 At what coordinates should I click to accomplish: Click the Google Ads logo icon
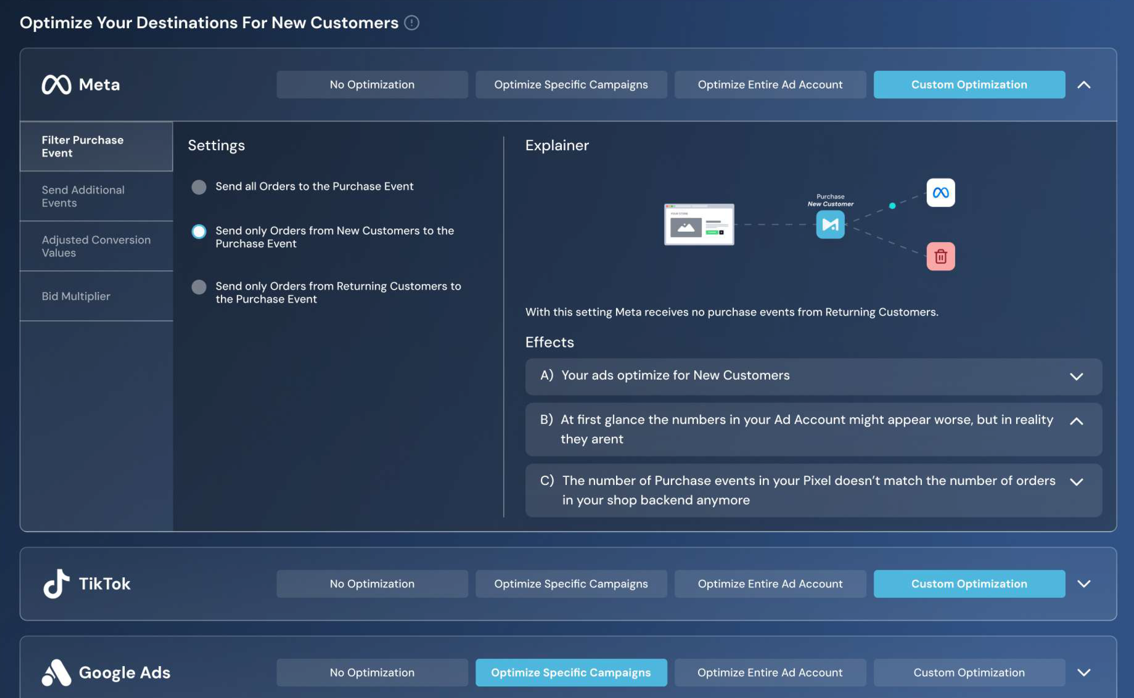56,672
